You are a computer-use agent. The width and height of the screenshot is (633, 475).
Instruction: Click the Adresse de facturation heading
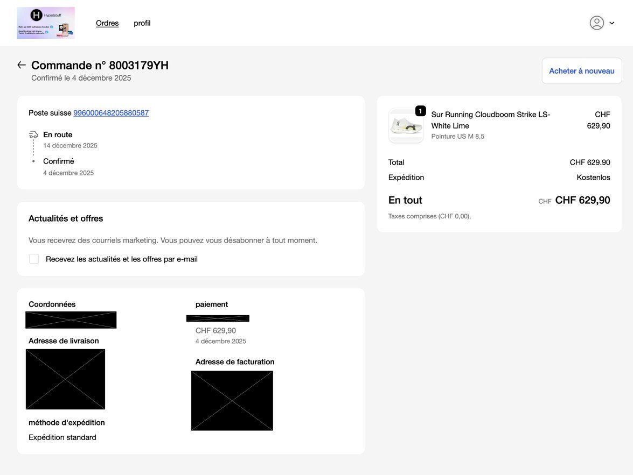pos(235,362)
